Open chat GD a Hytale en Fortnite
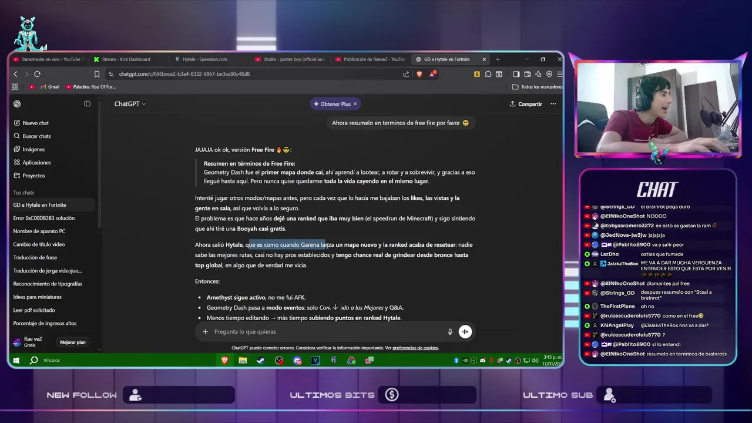Image resolution: width=752 pixels, height=423 pixels. [x=53, y=205]
